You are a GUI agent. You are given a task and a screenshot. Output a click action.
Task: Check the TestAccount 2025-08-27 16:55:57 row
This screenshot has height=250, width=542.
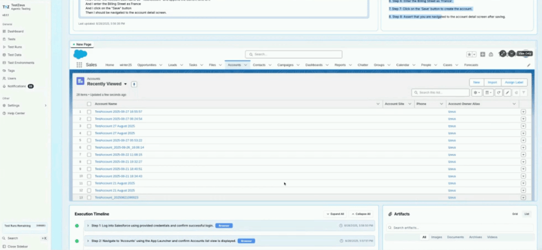89,112
